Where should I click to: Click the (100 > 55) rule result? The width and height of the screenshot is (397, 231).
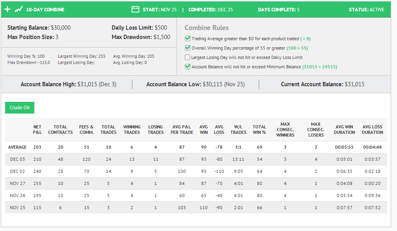(x=297, y=48)
